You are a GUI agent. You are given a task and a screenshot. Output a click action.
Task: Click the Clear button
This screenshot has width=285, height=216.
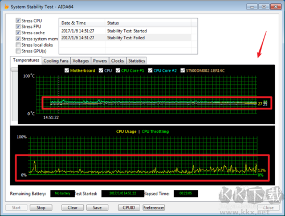(72, 207)
